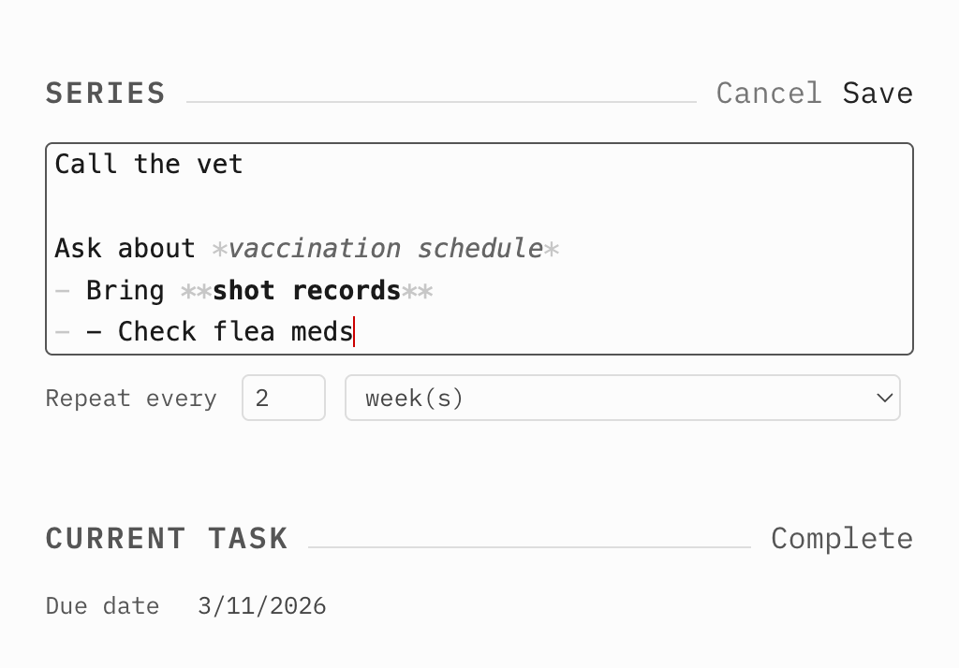Click the "Ask about" words
Image resolution: width=959 pixels, height=668 pixels.
(x=125, y=249)
